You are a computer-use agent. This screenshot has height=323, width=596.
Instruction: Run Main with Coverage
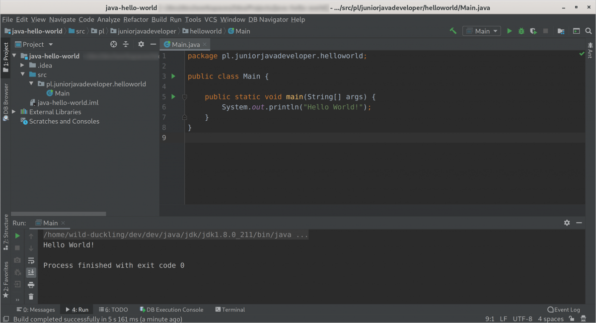(533, 30)
